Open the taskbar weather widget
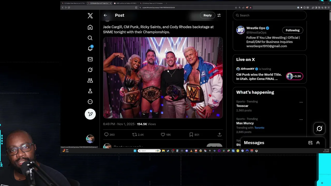Screen dimensions: 331x186 point(65,151)
